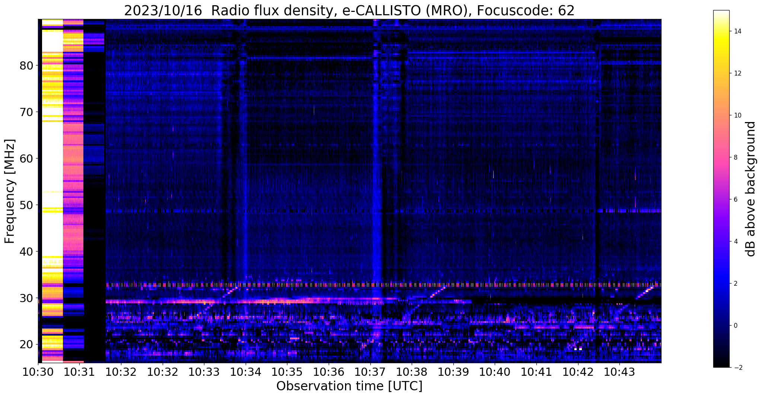762x397 pixels.
Task: Pick the 4 value on the colorbar scale
Action: [735, 241]
